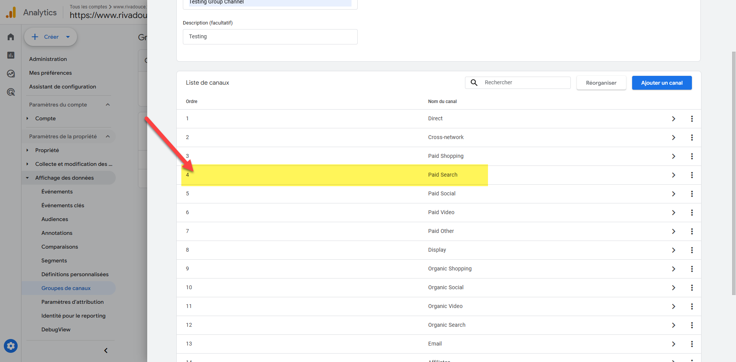The width and height of the screenshot is (736, 362).
Task: Click the Admin gear icon at bottom left
Action: [x=11, y=346]
